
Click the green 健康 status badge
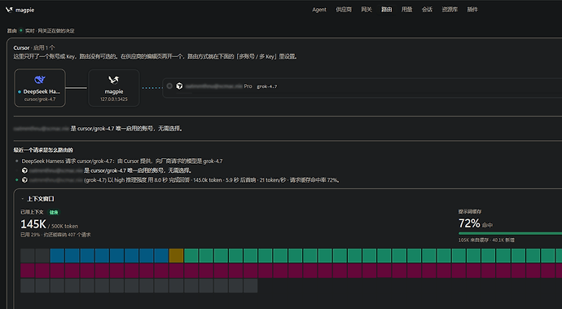[x=54, y=213]
